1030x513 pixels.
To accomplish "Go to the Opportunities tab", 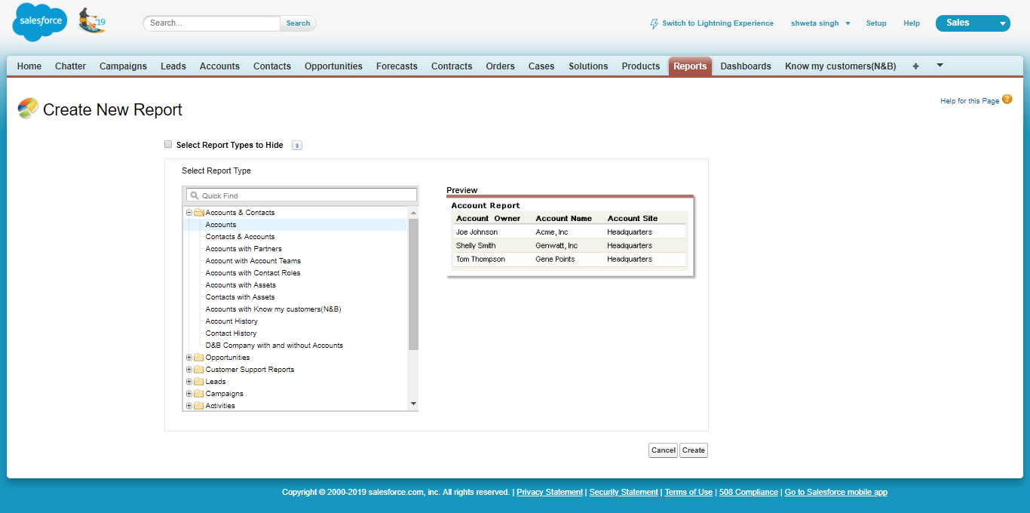I will coord(333,66).
